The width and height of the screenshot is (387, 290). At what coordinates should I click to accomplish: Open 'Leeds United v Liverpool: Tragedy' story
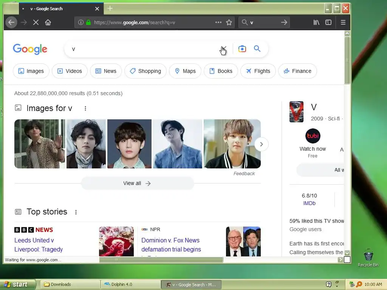[39, 245]
